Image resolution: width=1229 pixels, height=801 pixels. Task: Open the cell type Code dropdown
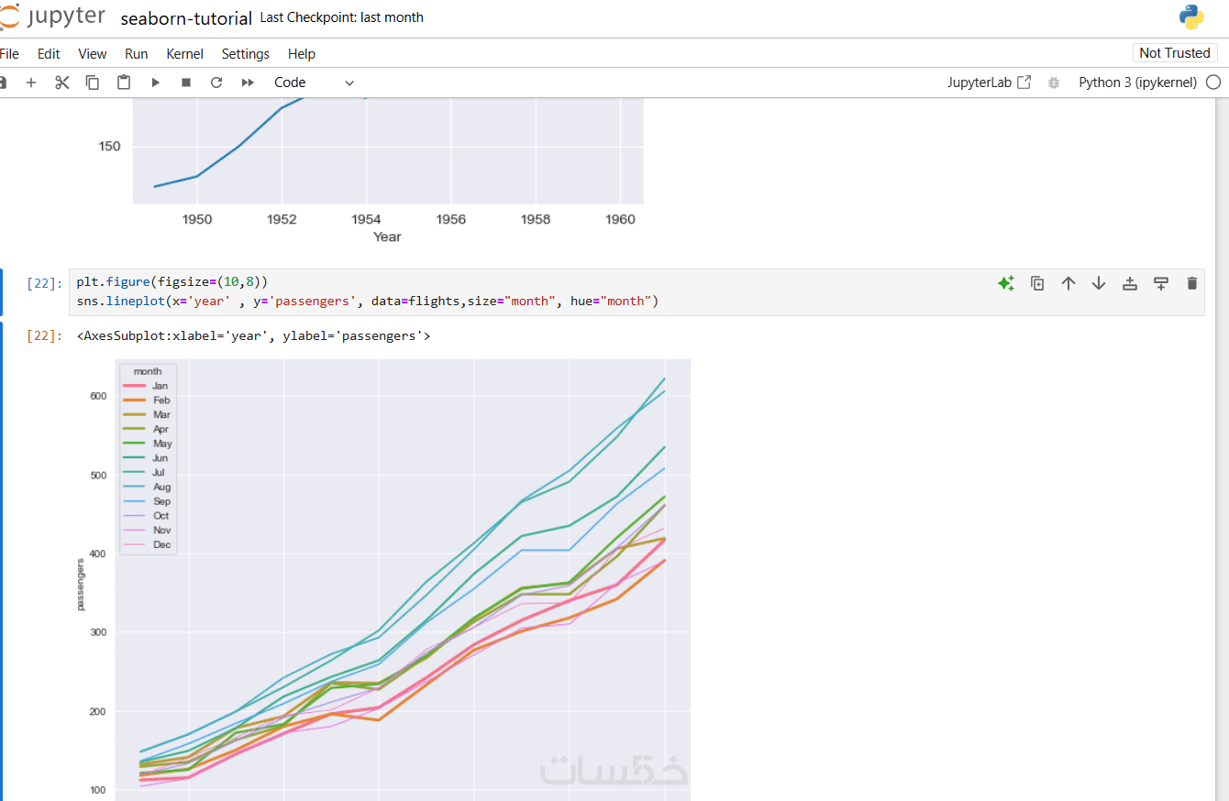click(314, 82)
